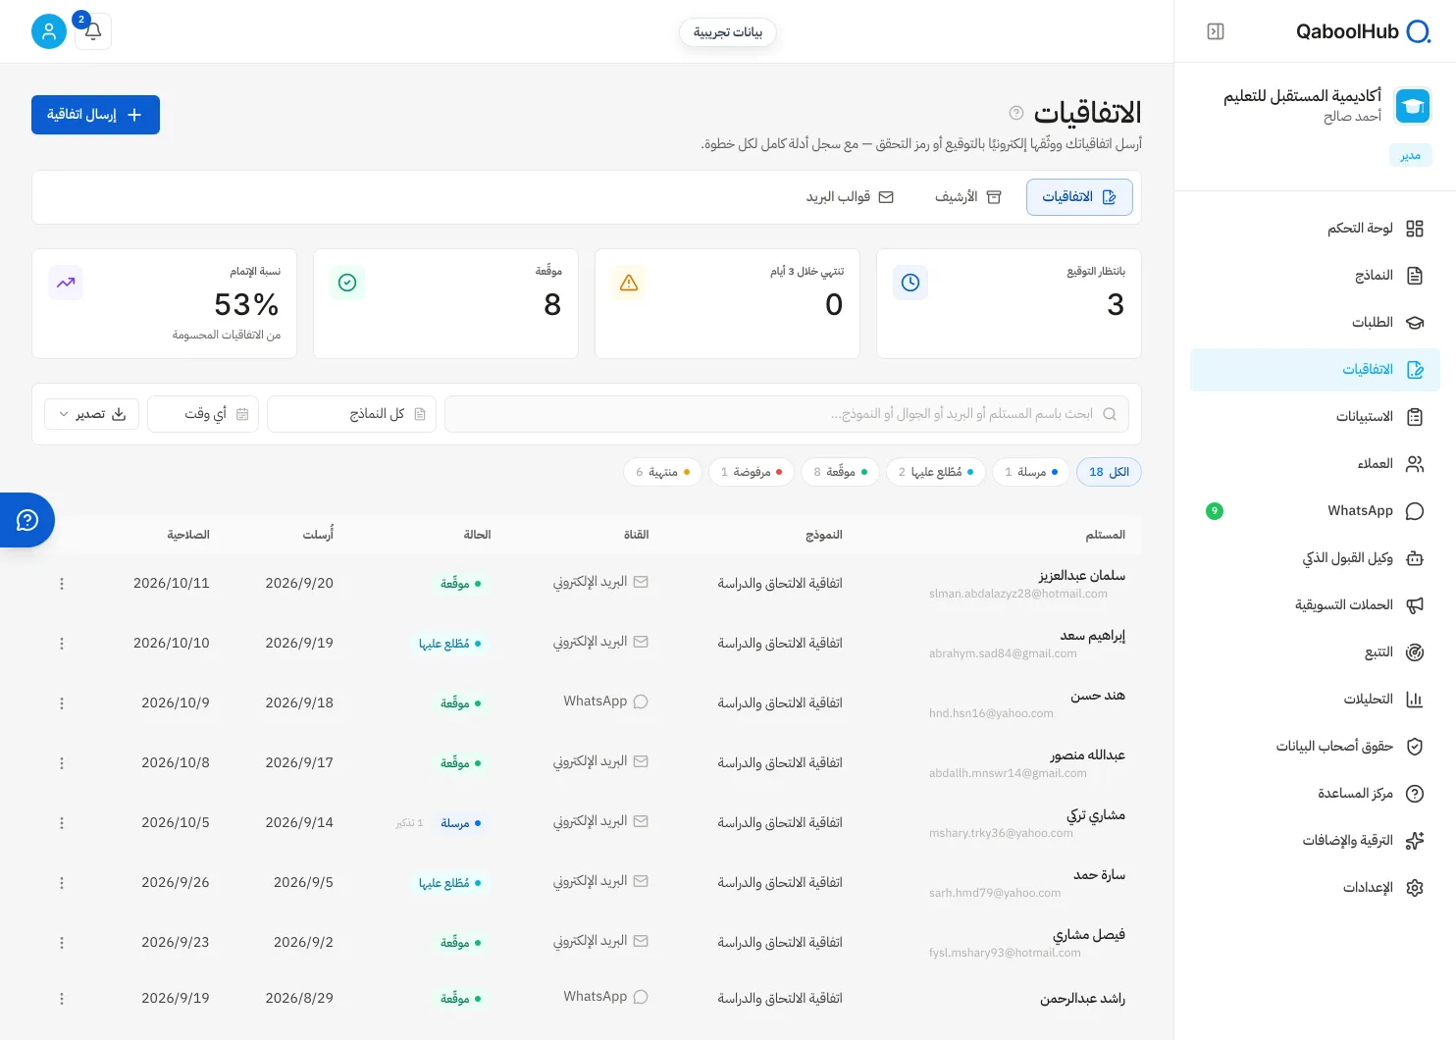This screenshot has height=1040, width=1456.
Task: Open the كل النماذج forms filter
Action: [x=352, y=414]
